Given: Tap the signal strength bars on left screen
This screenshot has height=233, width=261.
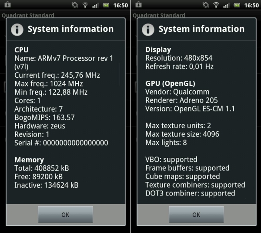Looking at the screenshot, I should [x=95, y=5].
